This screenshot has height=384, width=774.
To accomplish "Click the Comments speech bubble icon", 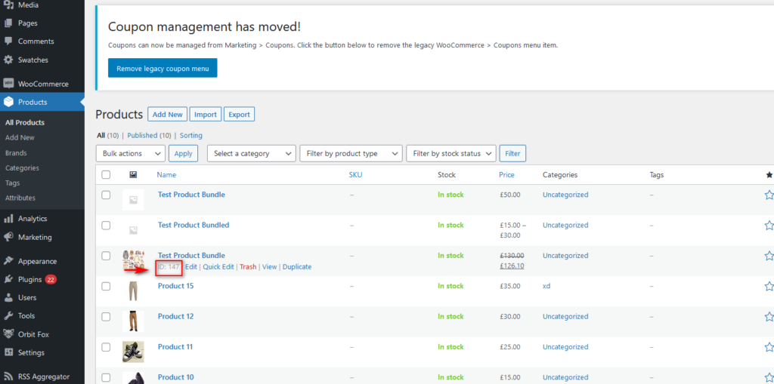I will pyautogui.click(x=8, y=41).
